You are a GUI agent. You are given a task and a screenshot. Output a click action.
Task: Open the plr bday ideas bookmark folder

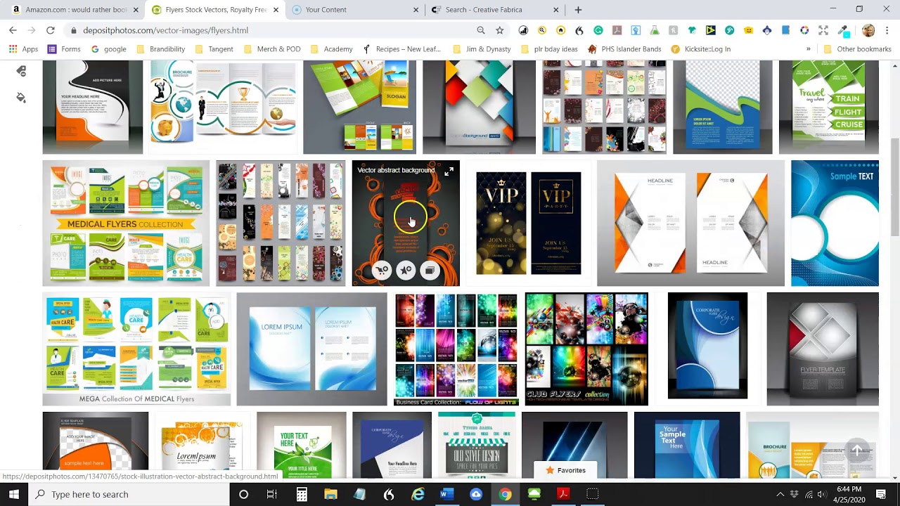click(548, 49)
